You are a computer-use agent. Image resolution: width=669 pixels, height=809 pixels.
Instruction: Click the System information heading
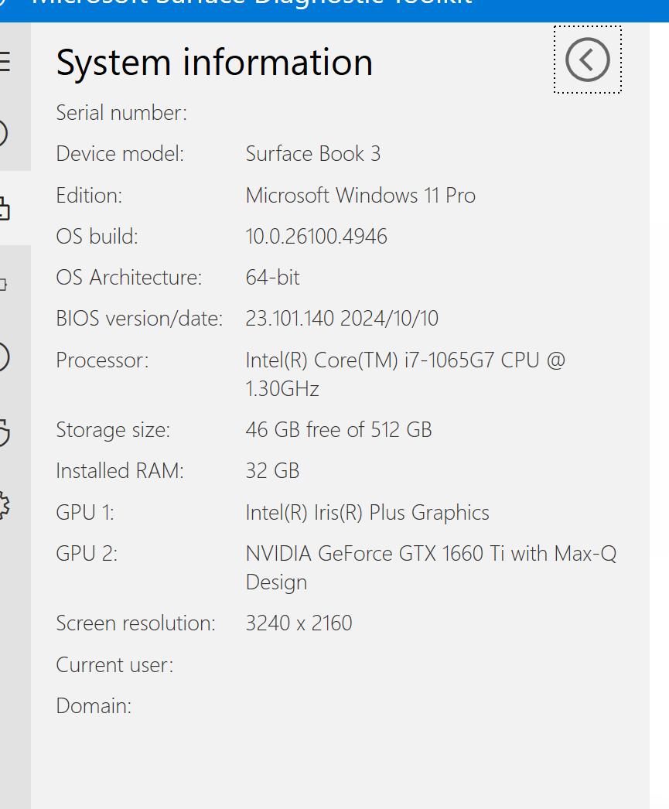point(214,63)
